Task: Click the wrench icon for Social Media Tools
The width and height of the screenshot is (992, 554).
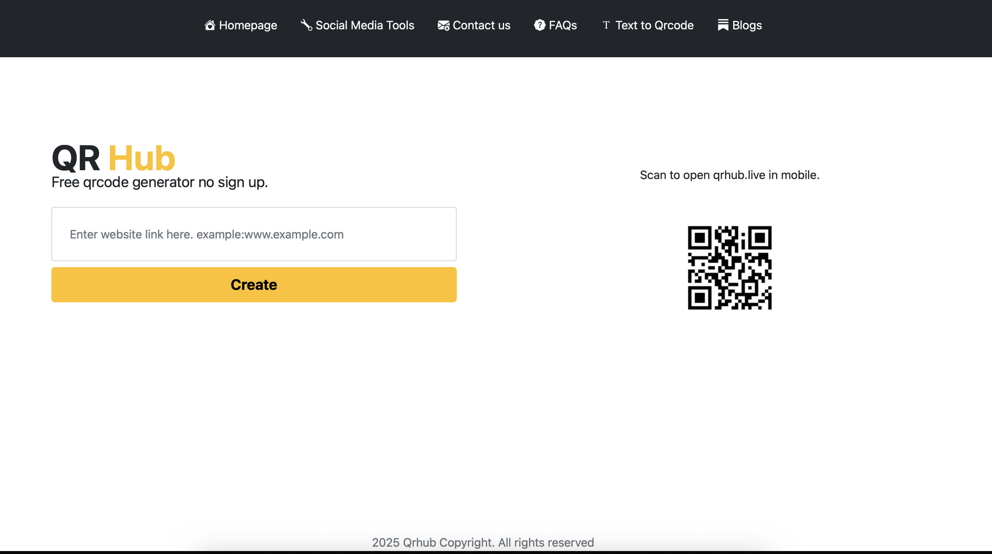Action: pos(306,25)
